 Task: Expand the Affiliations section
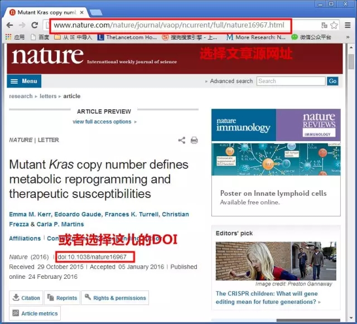25,239
